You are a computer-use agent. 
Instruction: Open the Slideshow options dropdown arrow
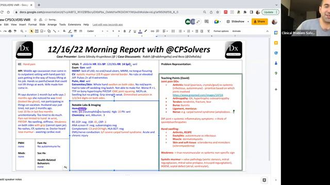(248, 22)
